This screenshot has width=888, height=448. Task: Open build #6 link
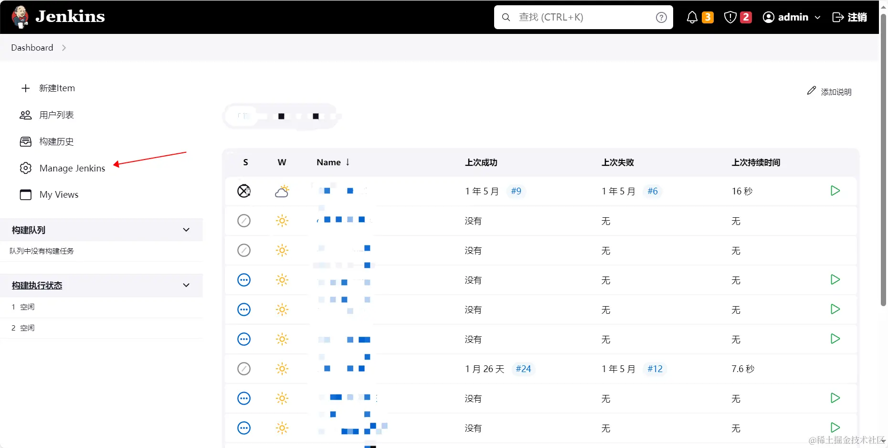(x=653, y=191)
